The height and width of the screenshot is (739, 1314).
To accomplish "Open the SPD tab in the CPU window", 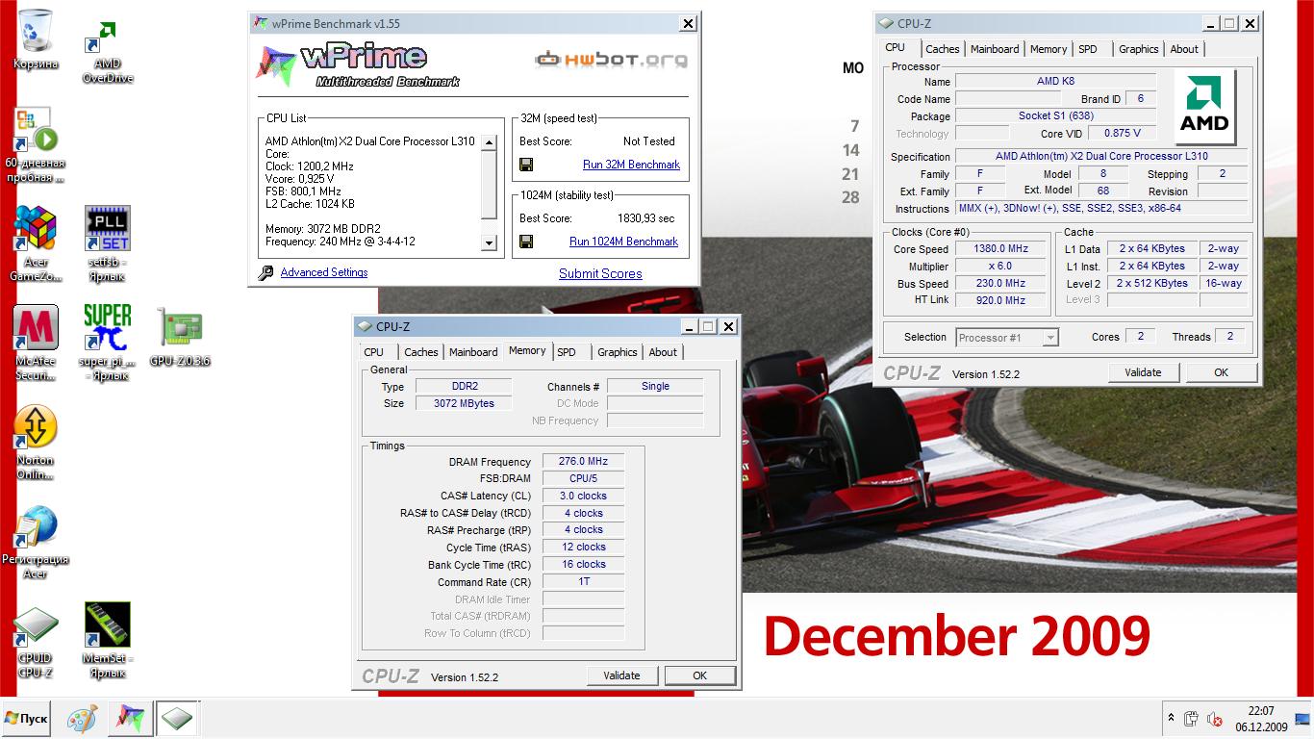I will (1088, 49).
